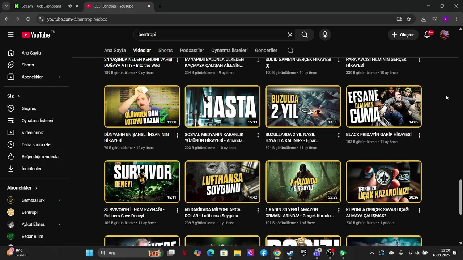Click the page vertical scrollbar thumb

point(460,197)
